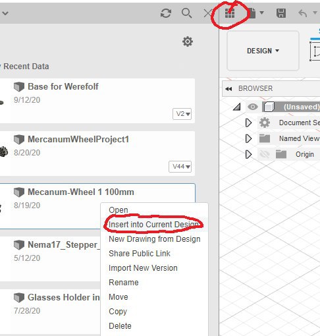Screen dimensions: 320x336
Task: Click the Origin folder icon
Action: pos(281,154)
